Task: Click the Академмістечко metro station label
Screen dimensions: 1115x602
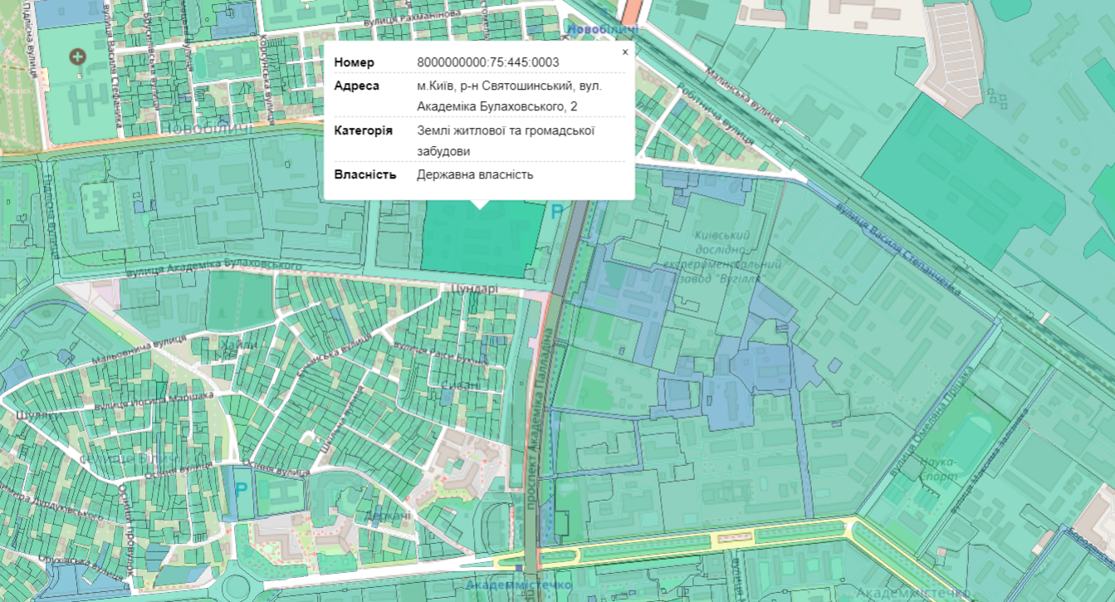Action: 519,585
